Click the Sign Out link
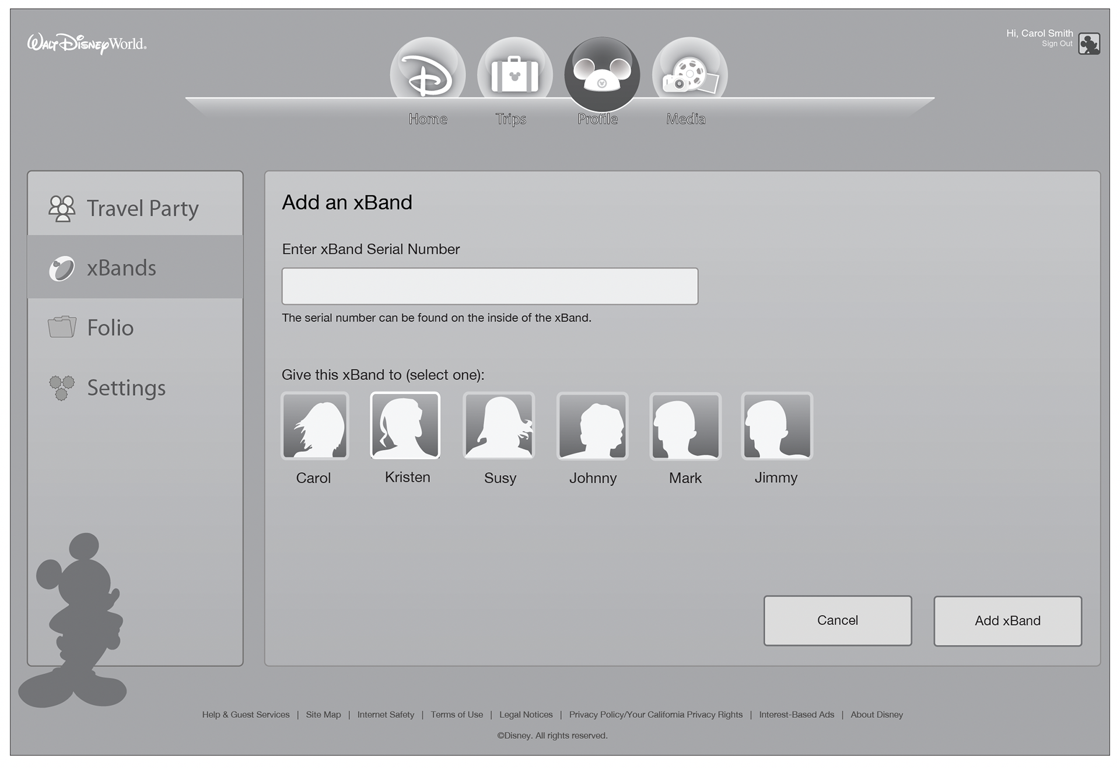1120x768 pixels. (x=1056, y=44)
